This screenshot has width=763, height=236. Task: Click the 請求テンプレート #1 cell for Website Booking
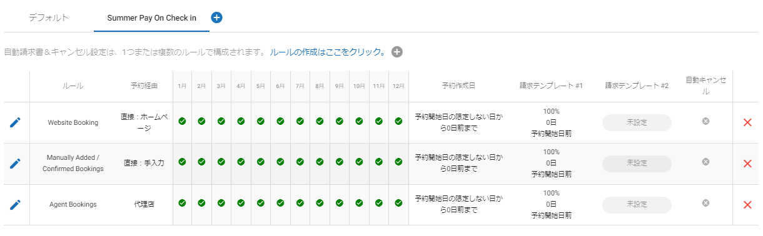tap(551, 122)
